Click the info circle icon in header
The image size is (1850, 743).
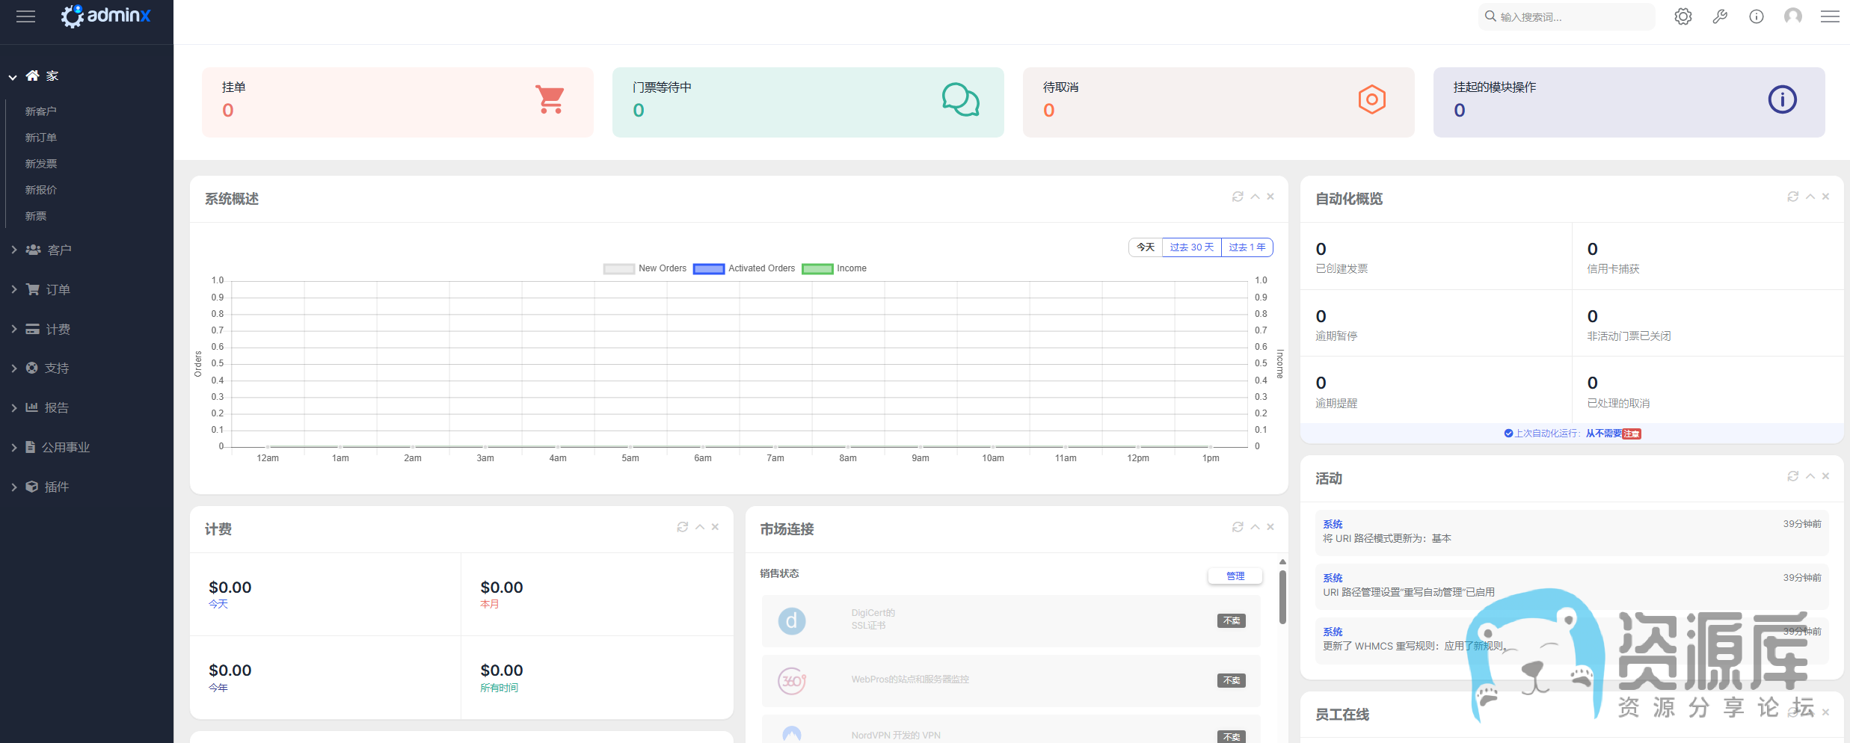coord(1757,16)
